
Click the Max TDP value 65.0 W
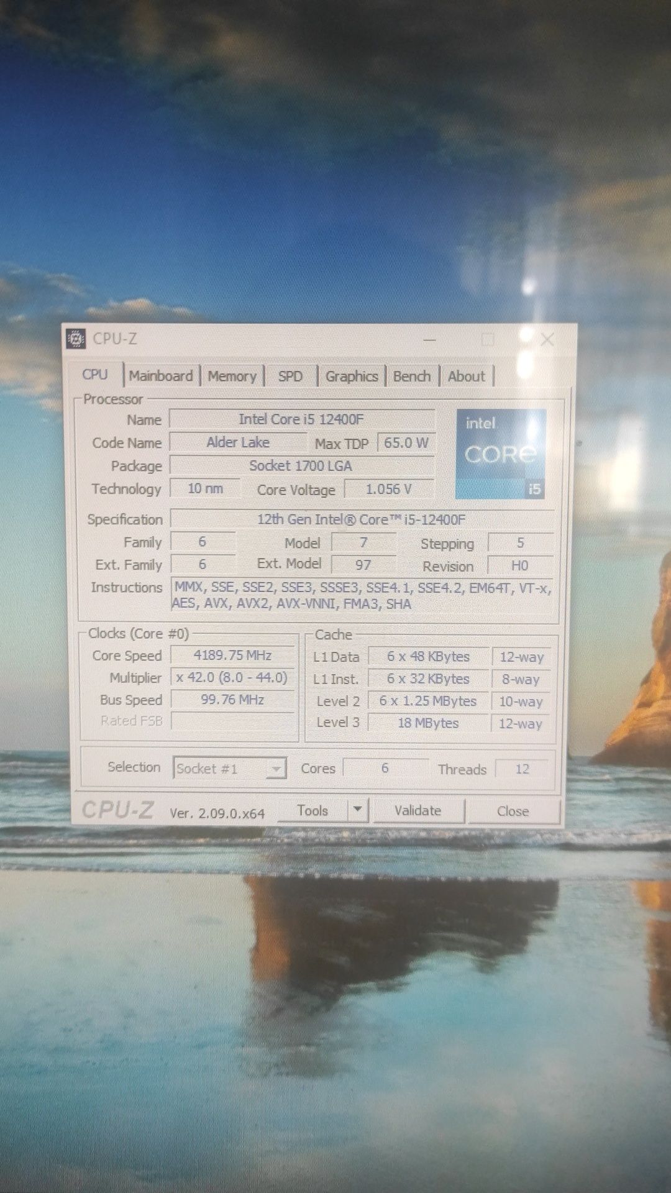406,443
